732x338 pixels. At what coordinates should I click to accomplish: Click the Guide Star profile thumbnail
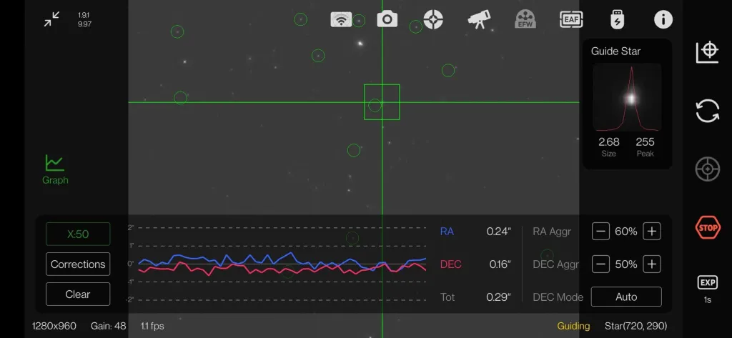627,98
